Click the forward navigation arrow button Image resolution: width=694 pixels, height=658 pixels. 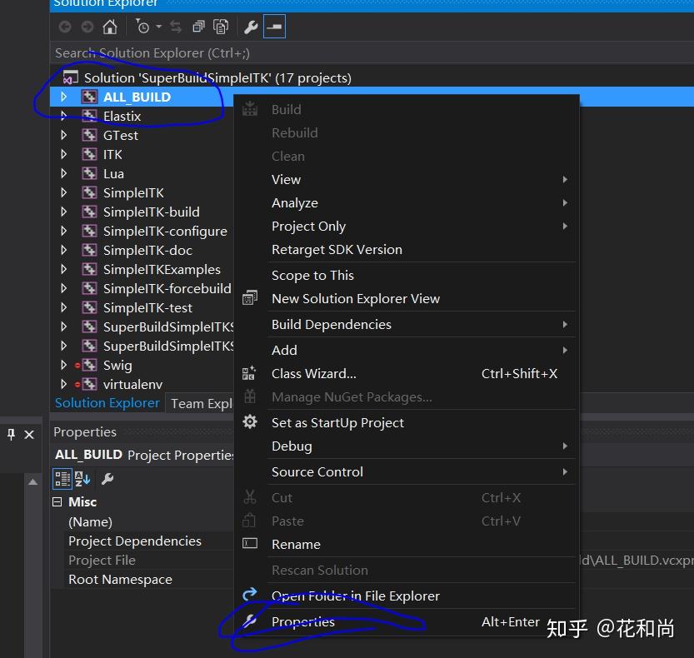tap(87, 26)
